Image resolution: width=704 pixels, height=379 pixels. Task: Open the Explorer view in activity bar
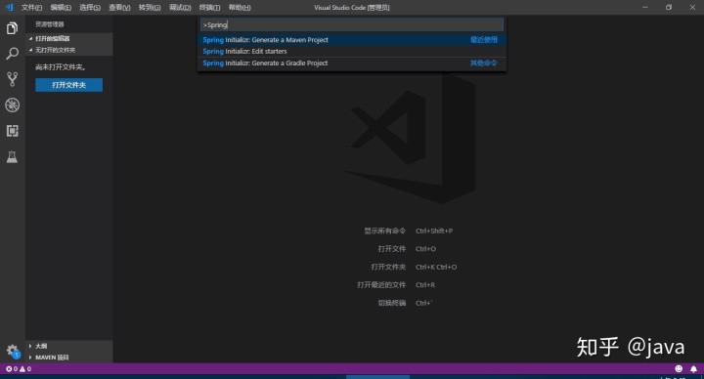12,28
